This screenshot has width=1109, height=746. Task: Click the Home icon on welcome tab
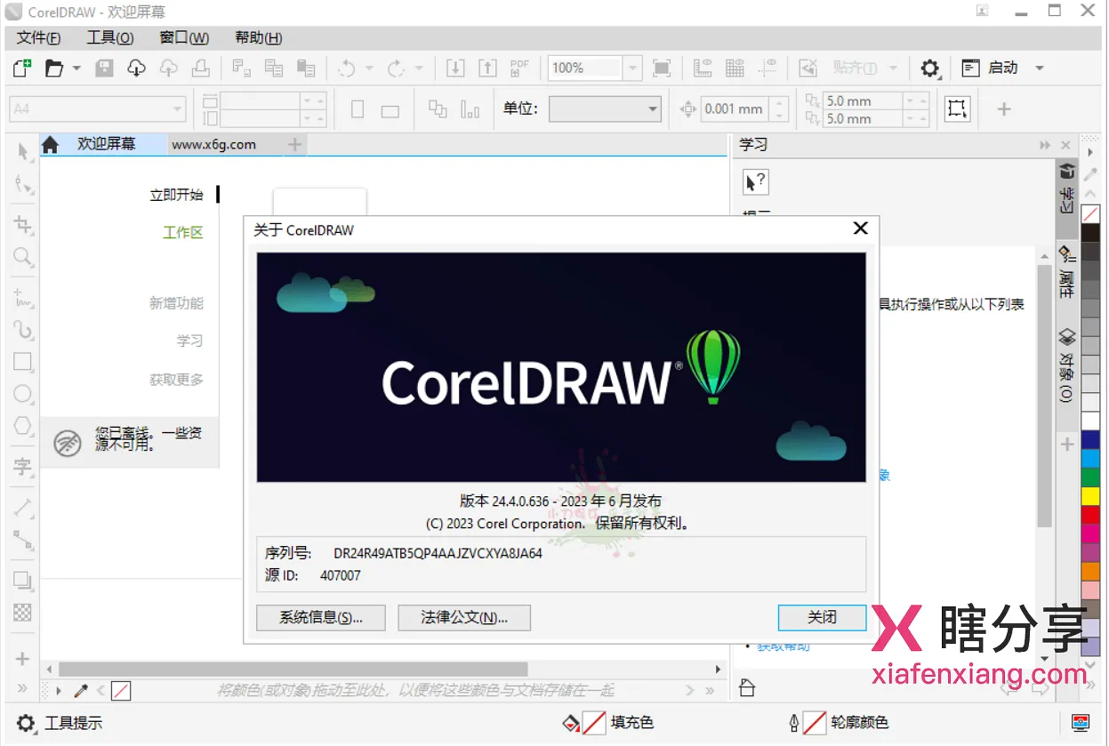51,144
